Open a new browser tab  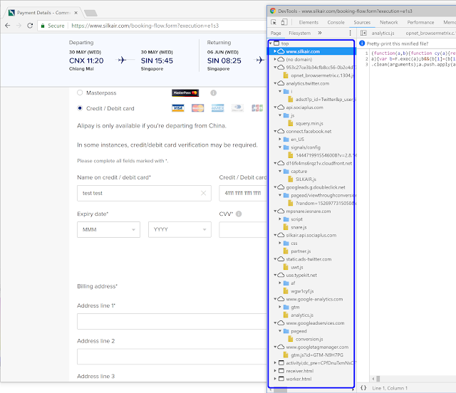(x=90, y=13)
